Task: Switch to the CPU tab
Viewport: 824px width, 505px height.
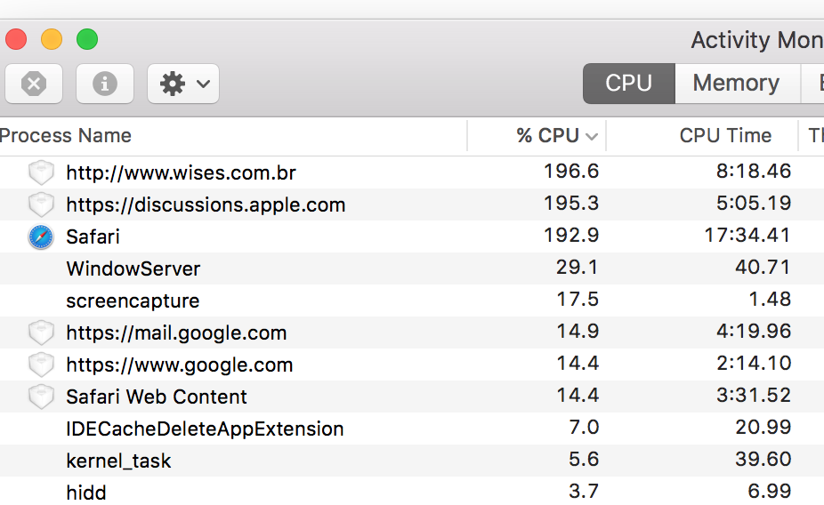Action: pos(628,84)
